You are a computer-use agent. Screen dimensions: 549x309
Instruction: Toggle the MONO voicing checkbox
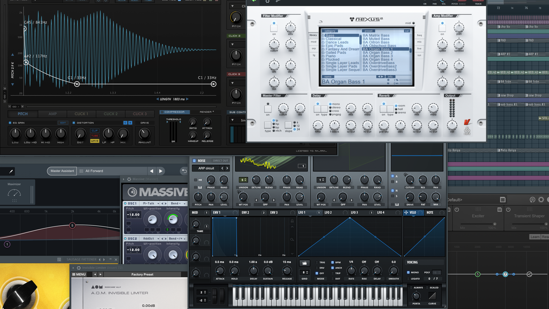(x=409, y=273)
